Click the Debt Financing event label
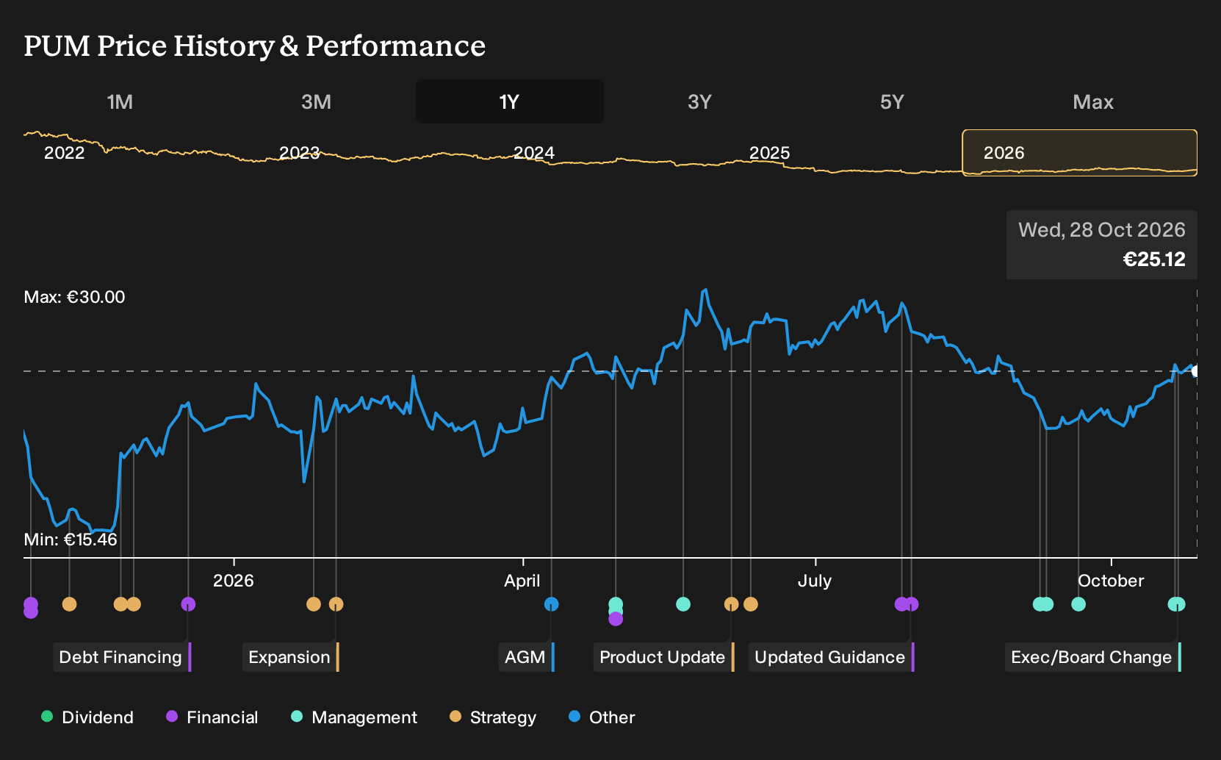Viewport: 1221px width, 760px height. tap(120, 657)
